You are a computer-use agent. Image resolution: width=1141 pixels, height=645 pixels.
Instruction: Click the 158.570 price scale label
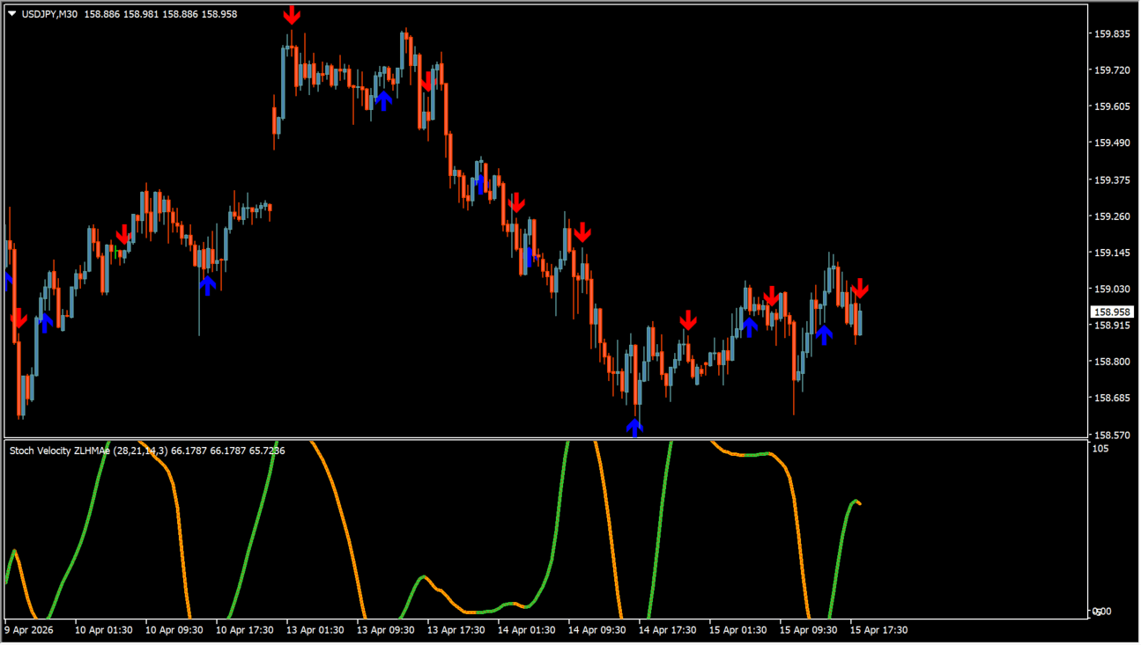[x=1111, y=435]
